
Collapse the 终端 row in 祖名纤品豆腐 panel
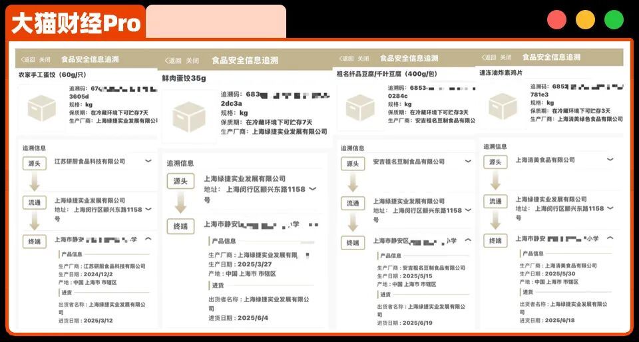pos(468,240)
